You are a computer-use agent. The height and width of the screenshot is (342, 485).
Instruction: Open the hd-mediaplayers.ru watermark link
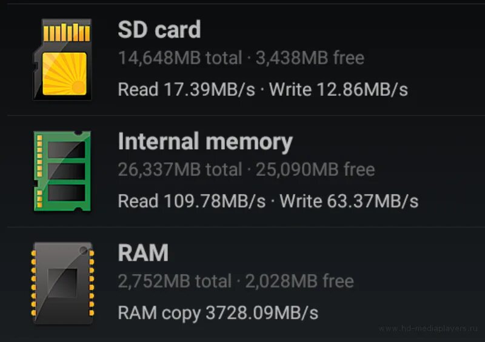pyautogui.click(x=429, y=329)
